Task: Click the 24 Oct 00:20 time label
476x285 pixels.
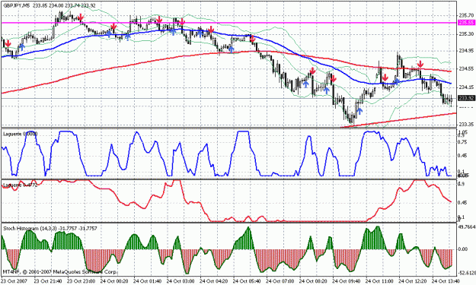Action: (x=113, y=281)
